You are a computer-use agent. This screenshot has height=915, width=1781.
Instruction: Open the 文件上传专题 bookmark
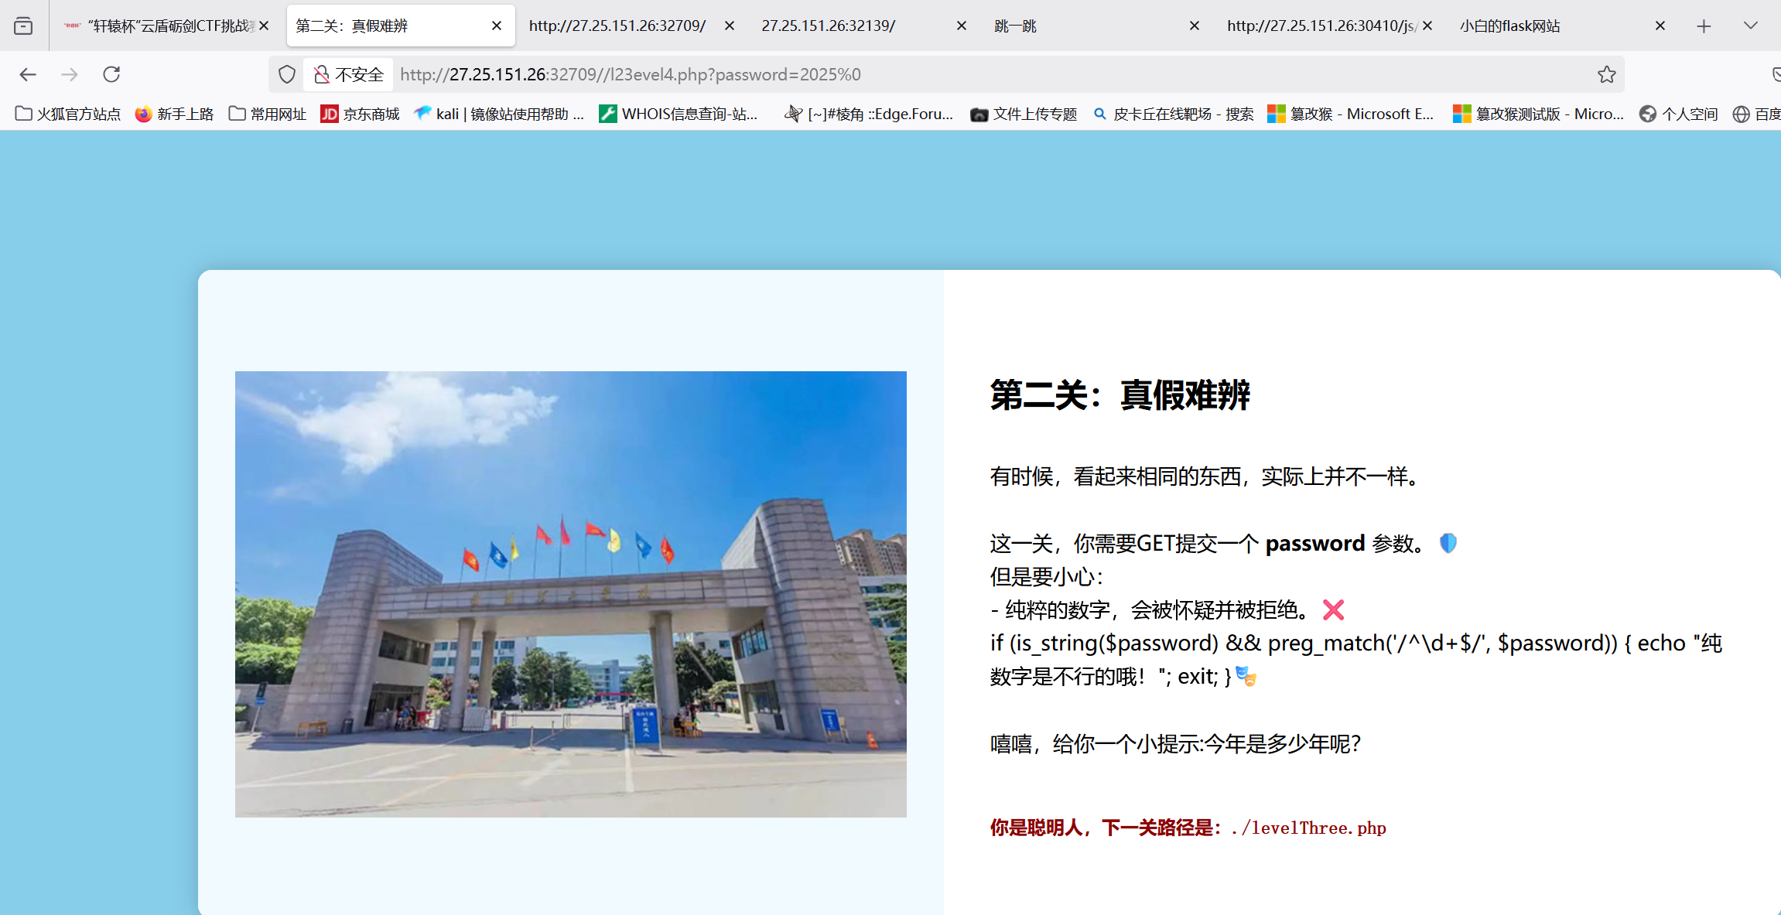coord(1024,114)
